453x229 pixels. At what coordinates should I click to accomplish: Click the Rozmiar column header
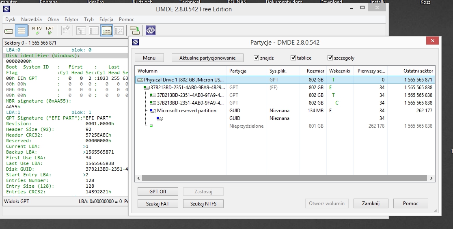(313, 71)
